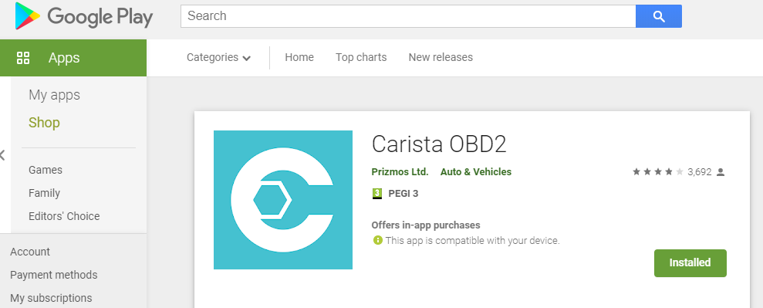Open Prizmos Ltd. developer link

click(x=400, y=172)
